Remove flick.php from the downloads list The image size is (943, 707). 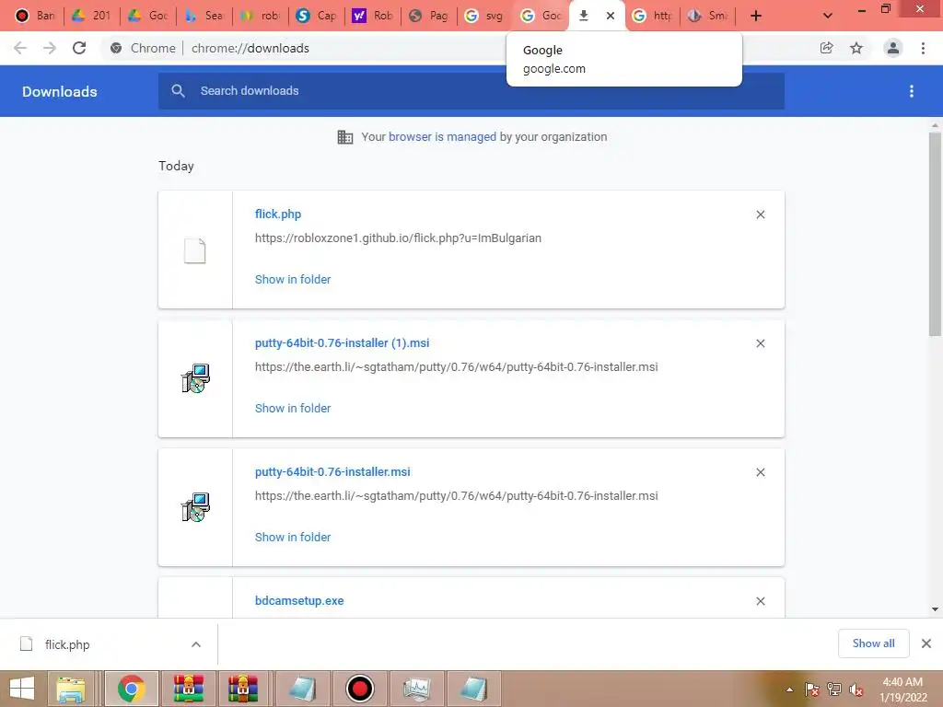click(761, 214)
